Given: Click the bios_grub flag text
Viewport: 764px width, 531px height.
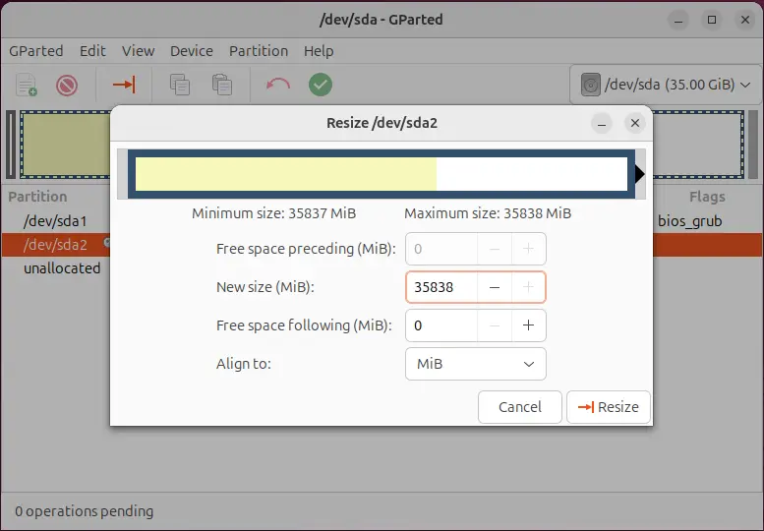Looking at the screenshot, I should coord(689,221).
